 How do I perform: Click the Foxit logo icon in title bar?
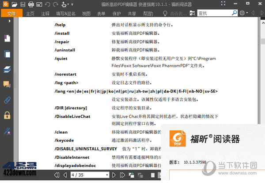pyautogui.click(x=6, y=4)
